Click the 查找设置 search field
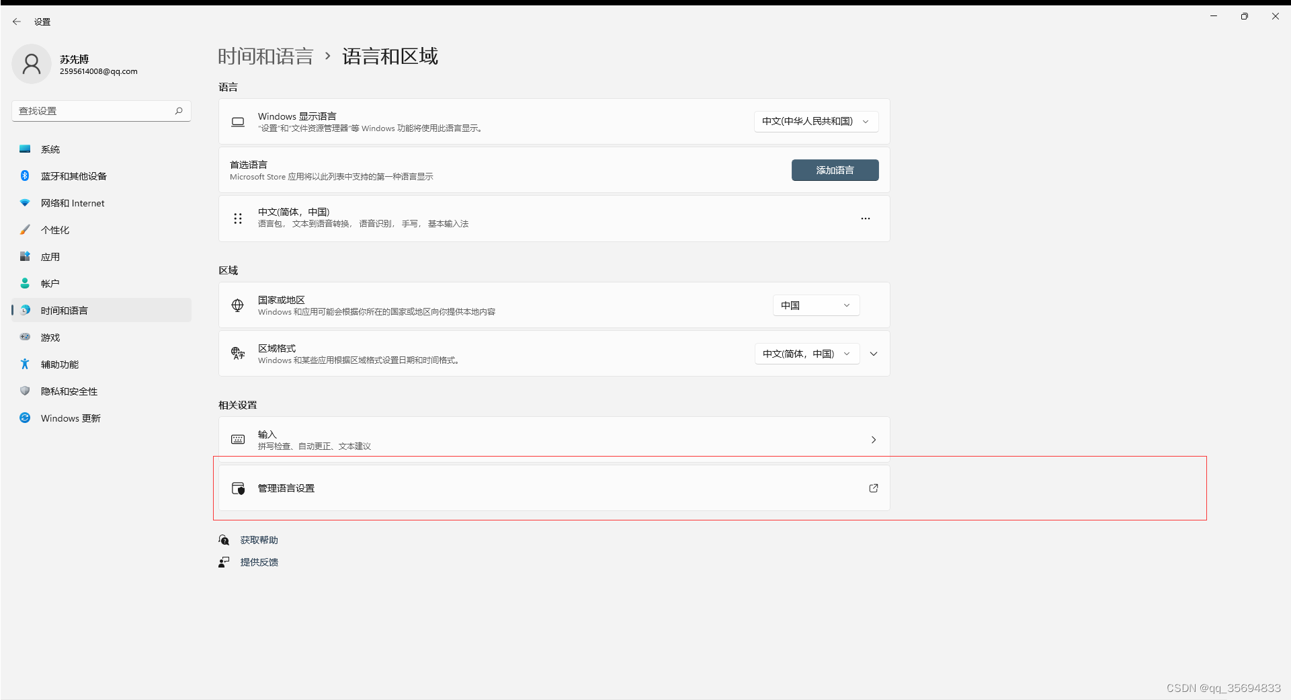Image resolution: width=1291 pixels, height=700 pixels. (x=101, y=111)
